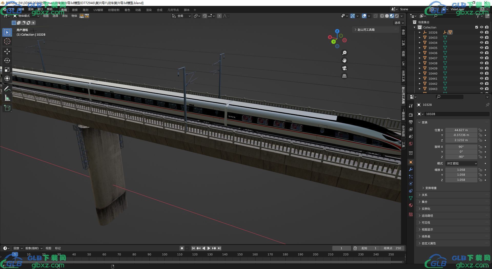Toggle viewport overlays button
The image size is (492, 269).
(364, 16)
